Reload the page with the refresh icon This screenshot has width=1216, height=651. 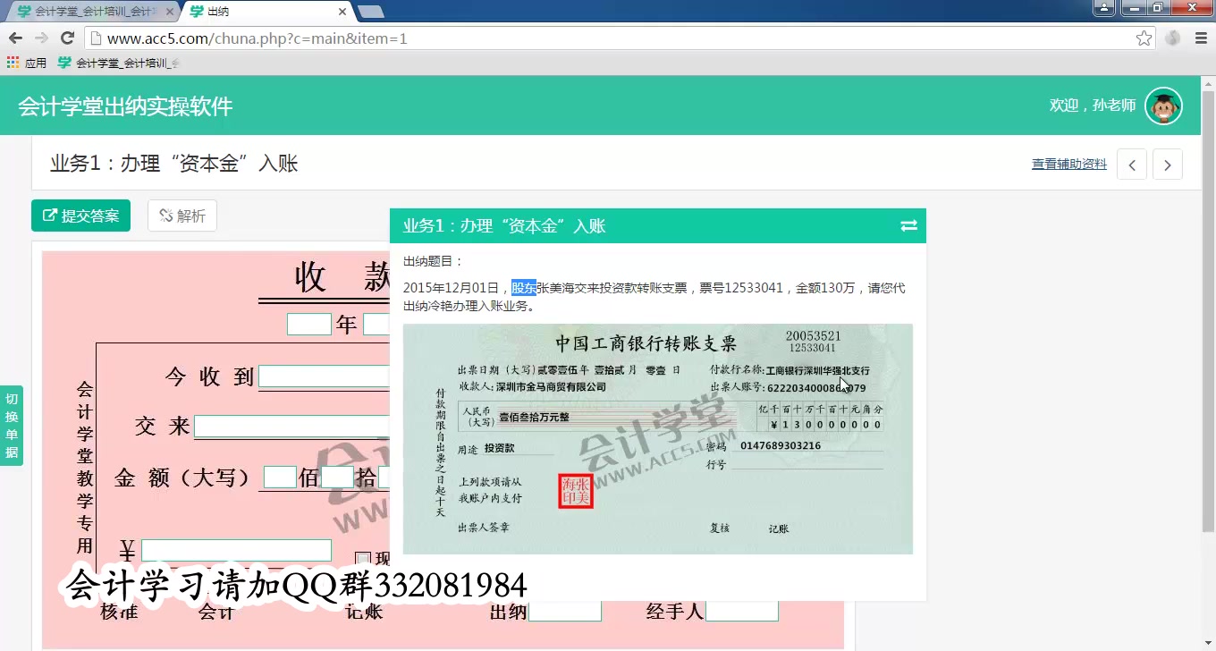68,38
